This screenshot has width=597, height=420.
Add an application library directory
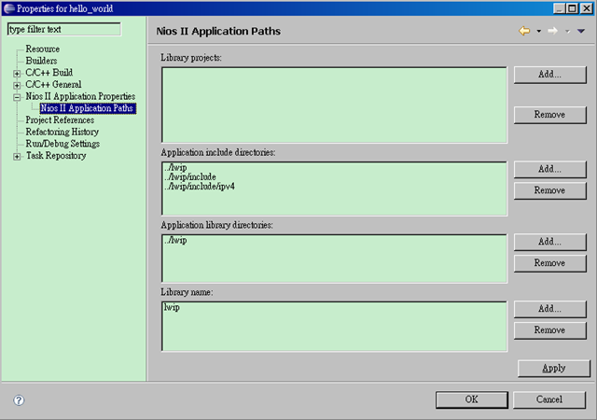(549, 242)
